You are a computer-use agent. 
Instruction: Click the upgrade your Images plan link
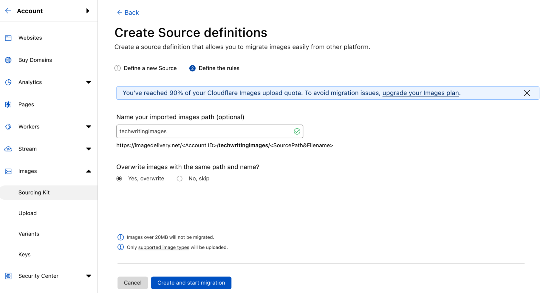[x=420, y=93]
